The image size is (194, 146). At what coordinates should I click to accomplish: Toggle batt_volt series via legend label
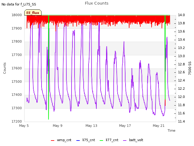pos(136,140)
